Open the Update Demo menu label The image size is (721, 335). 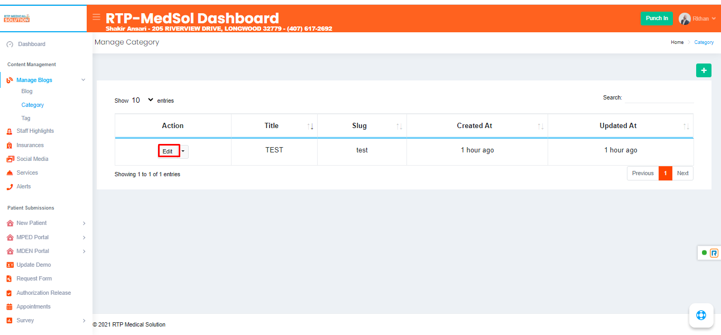click(x=34, y=265)
